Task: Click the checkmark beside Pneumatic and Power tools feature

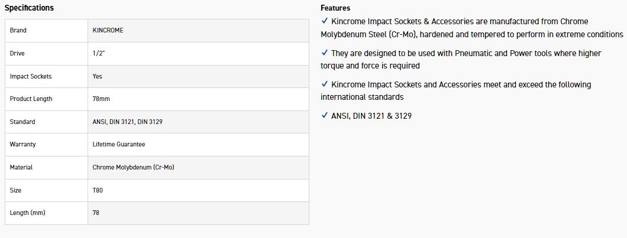Action: pyautogui.click(x=324, y=53)
